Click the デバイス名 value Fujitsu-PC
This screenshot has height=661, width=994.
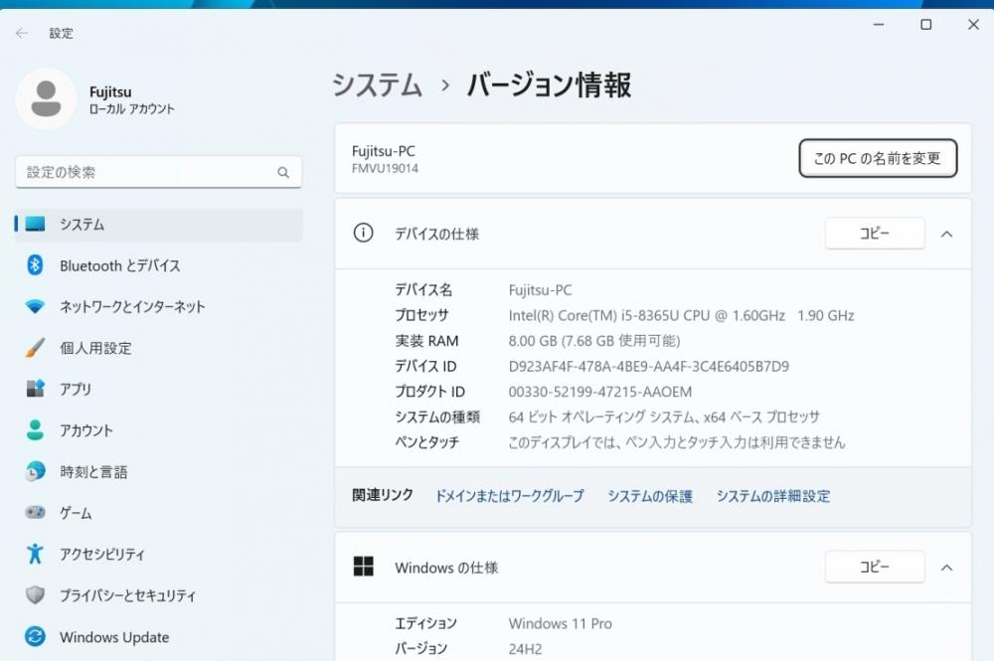(x=540, y=290)
